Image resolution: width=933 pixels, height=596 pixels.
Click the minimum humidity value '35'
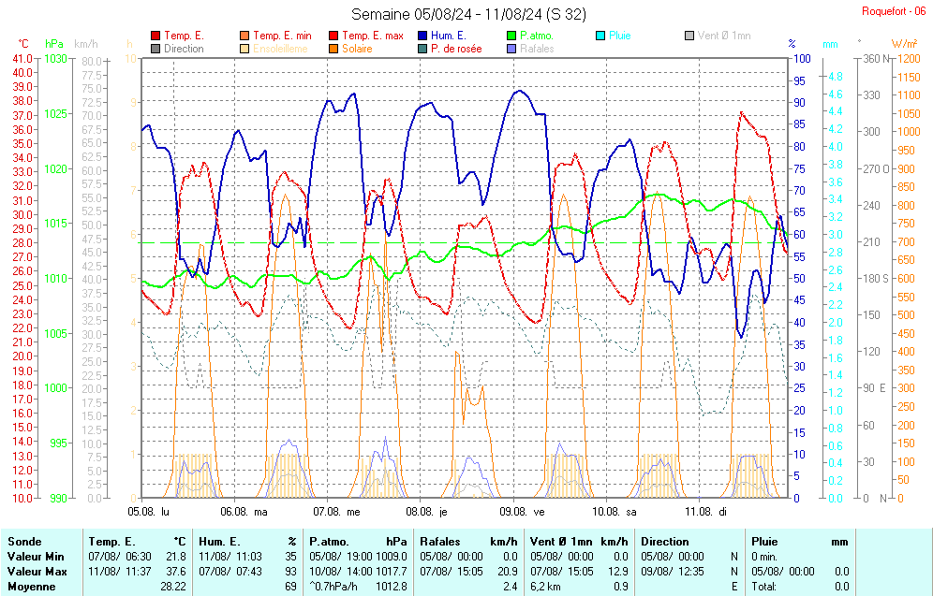[290, 556]
